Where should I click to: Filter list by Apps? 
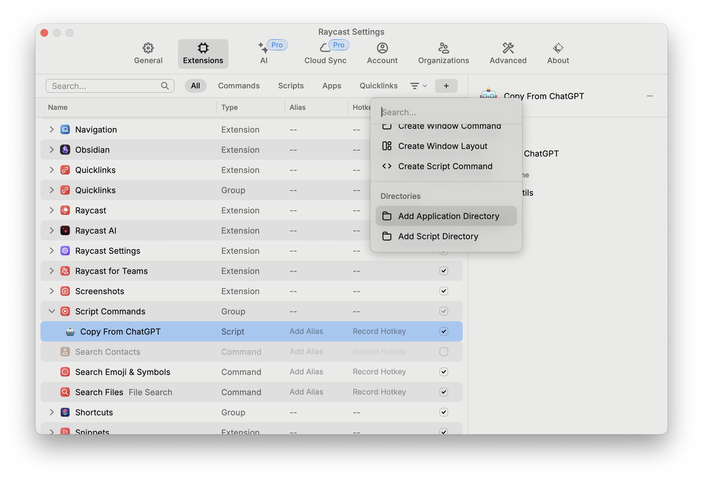click(332, 86)
